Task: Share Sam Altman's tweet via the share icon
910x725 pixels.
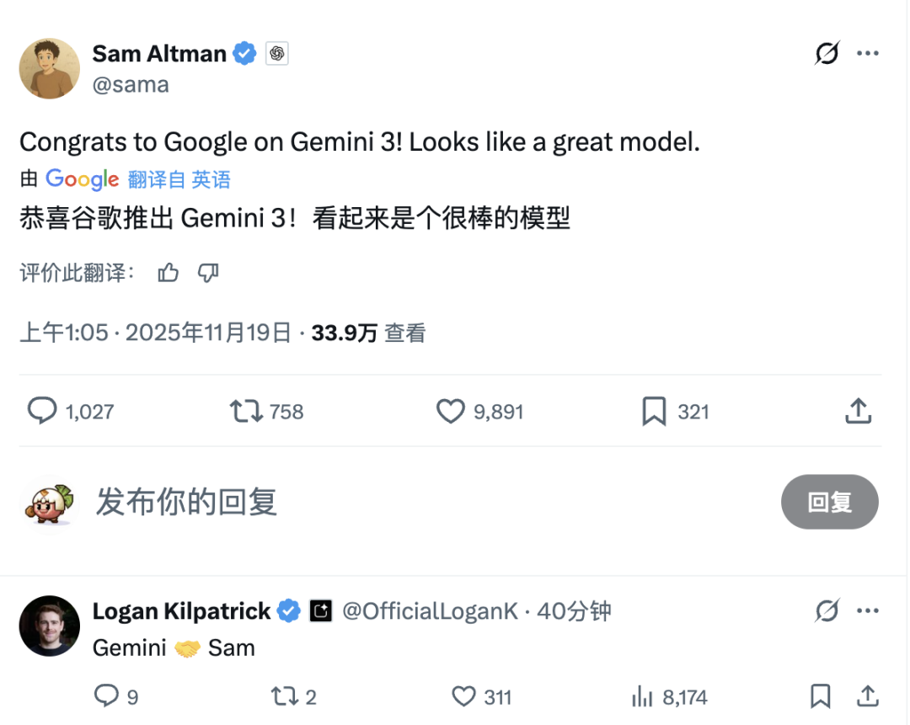Action: (858, 411)
